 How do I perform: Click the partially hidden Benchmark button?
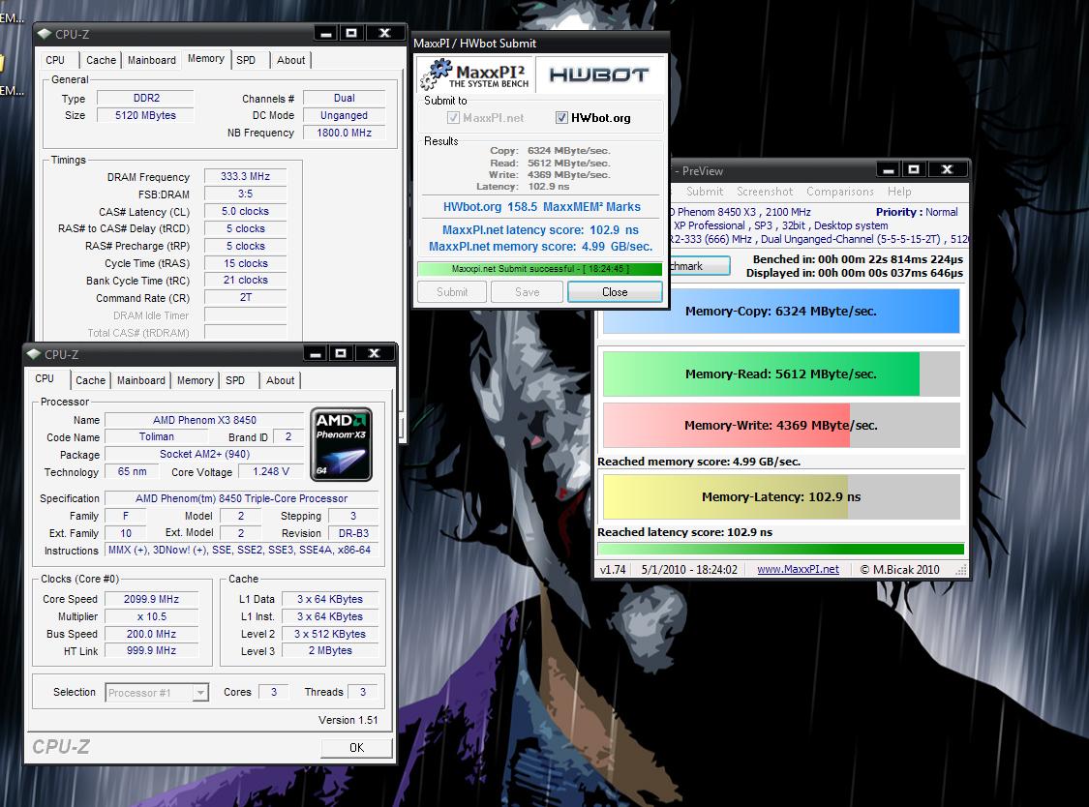(x=699, y=266)
